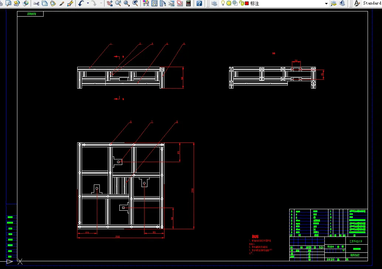Open the DesignCenter panel
Screen dimensions: 382x269
(x=154, y=3)
